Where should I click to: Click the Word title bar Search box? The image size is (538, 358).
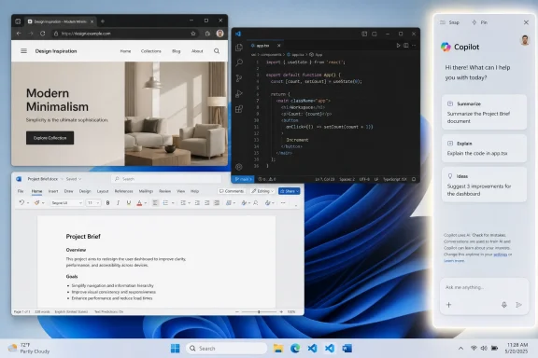[166, 179]
